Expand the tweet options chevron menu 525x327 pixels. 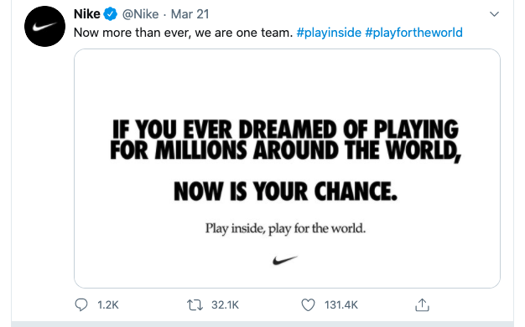pos(494,14)
